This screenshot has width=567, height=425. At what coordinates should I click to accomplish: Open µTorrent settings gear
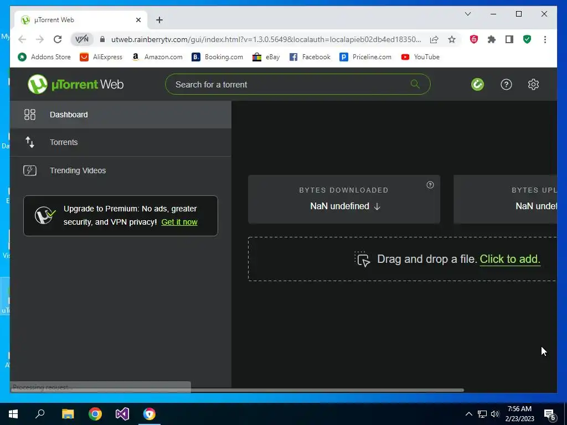(533, 84)
